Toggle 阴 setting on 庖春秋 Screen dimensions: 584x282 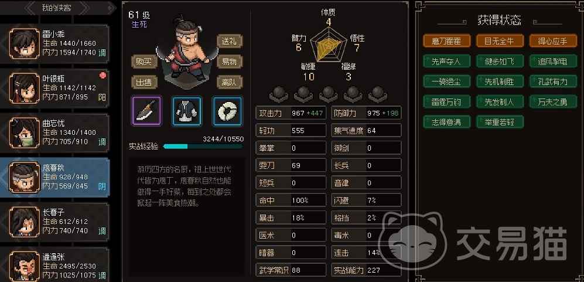click(x=102, y=186)
